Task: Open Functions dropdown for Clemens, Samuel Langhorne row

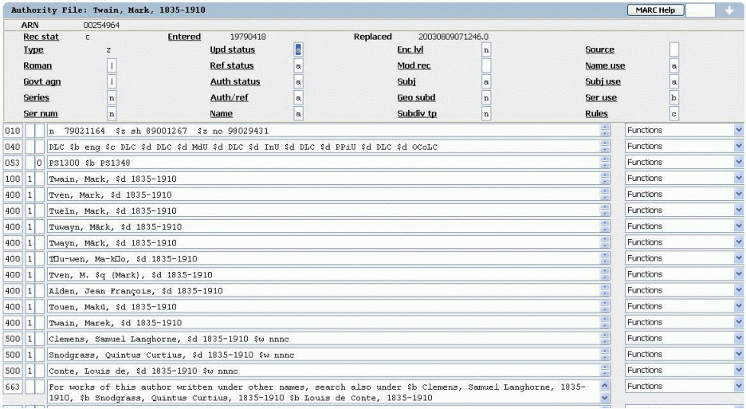Action: [683, 338]
